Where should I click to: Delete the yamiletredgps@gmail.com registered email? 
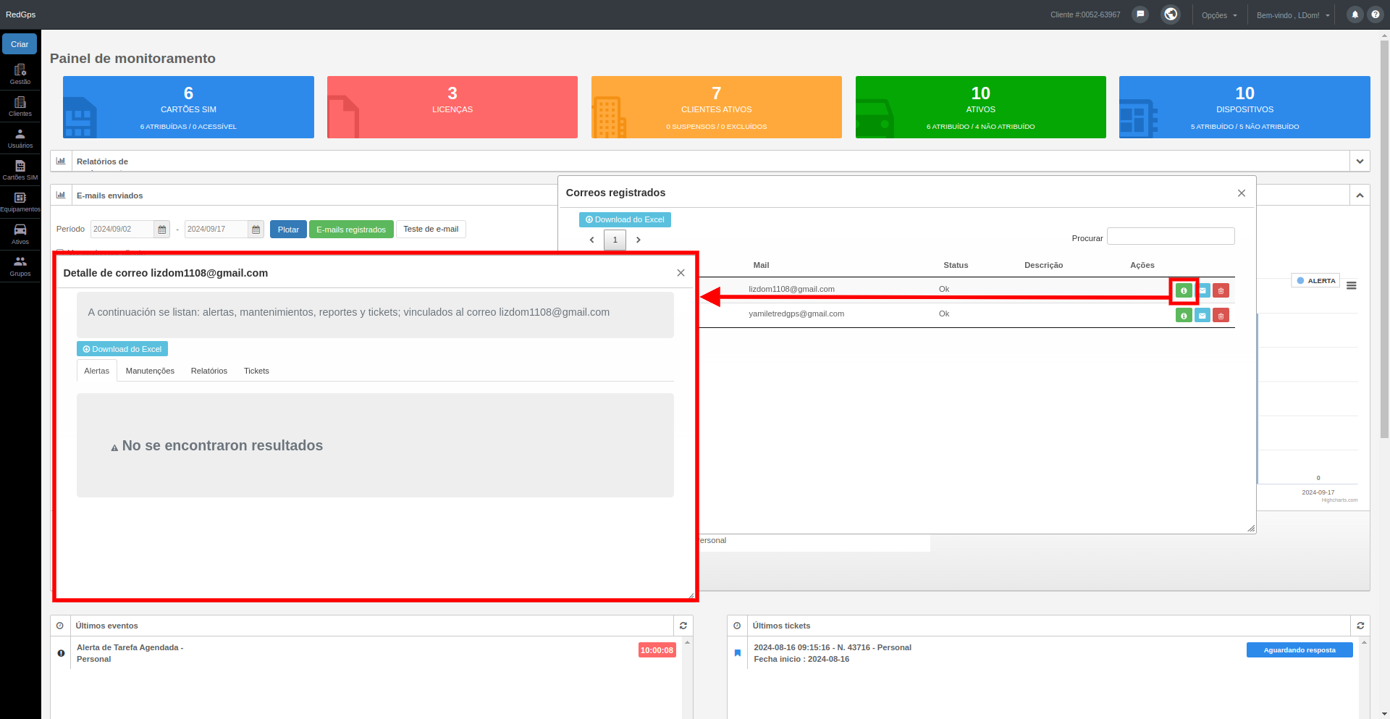(x=1221, y=316)
